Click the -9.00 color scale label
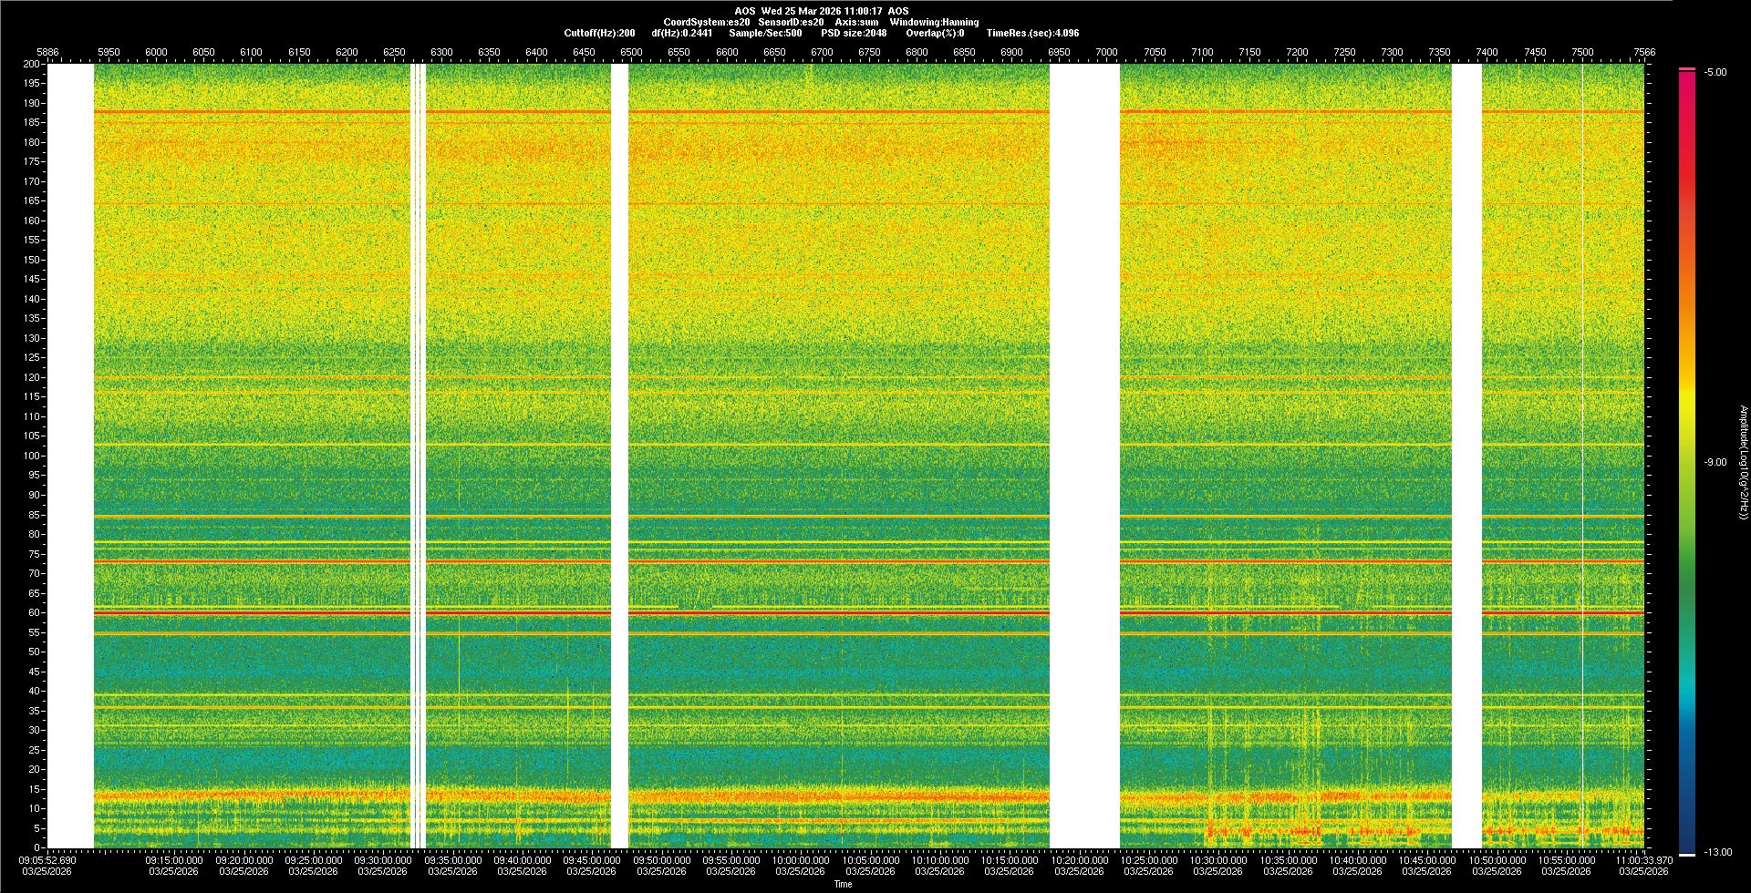The height and width of the screenshot is (893, 1751). point(1715,462)
